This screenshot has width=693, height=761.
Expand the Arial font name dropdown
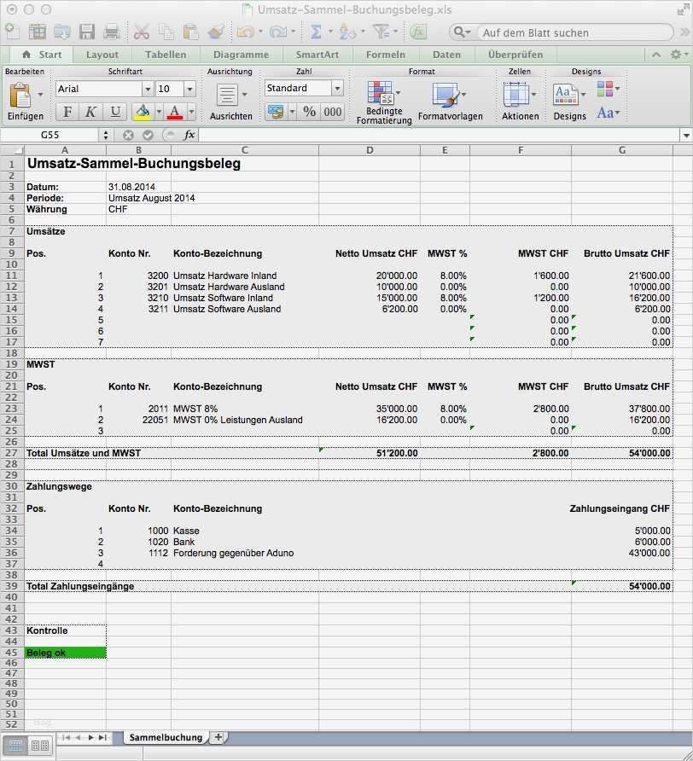click(148, 89)
